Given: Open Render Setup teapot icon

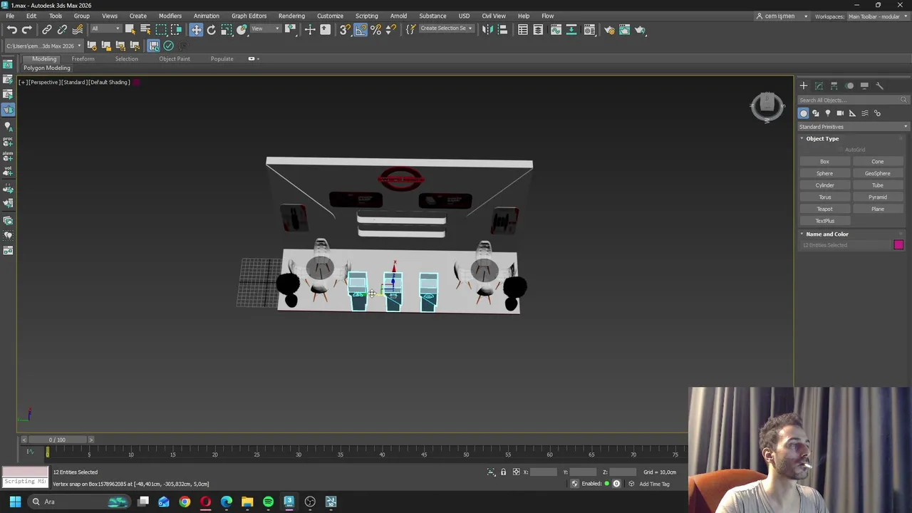Looking at the screenshot, I should point(609,29).
